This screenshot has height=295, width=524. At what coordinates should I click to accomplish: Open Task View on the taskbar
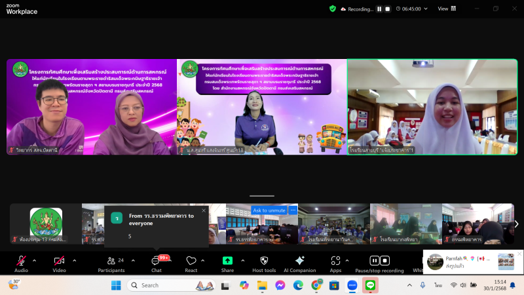225,285
